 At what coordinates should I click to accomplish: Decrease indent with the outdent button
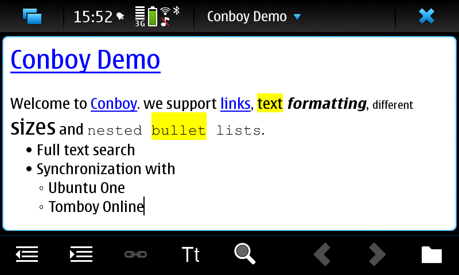point(27,254)
